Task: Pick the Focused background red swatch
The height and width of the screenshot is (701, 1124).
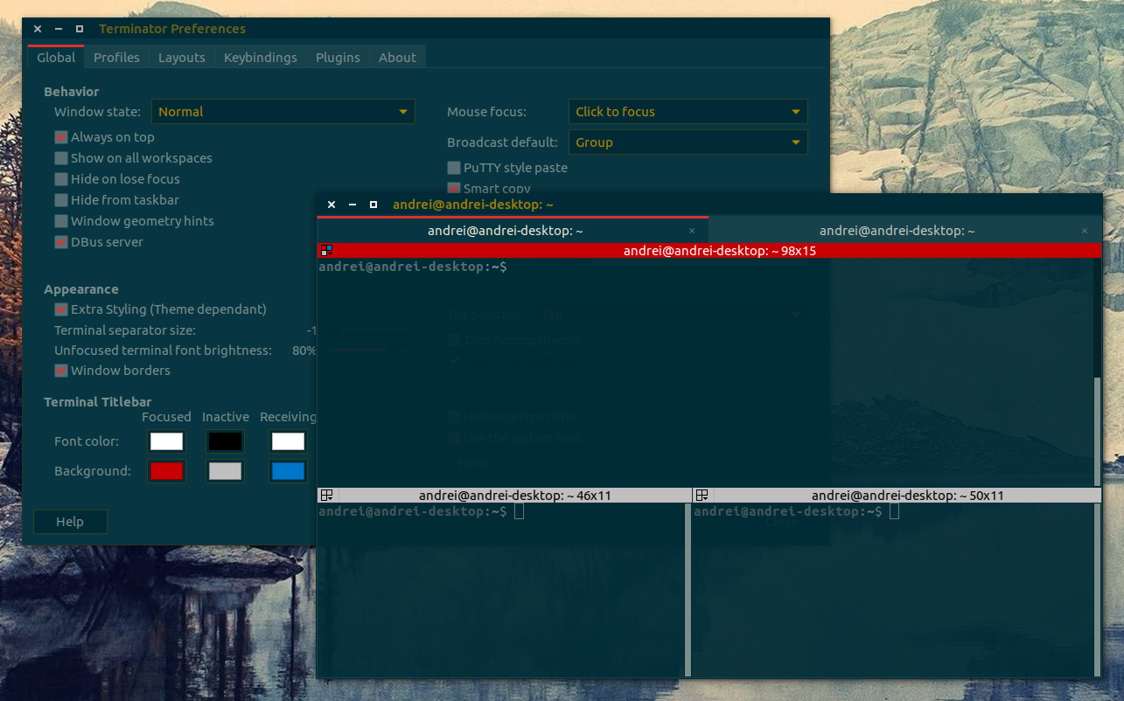Action: (166, 471)
